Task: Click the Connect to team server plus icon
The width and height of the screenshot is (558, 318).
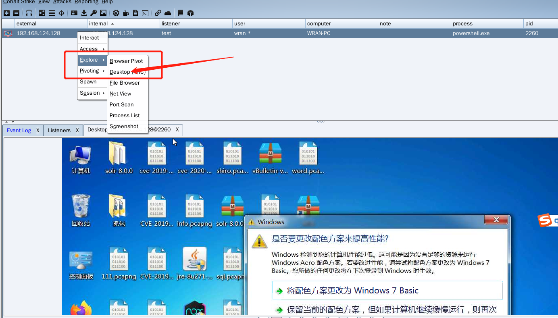Action: click(x=6, y=13)
